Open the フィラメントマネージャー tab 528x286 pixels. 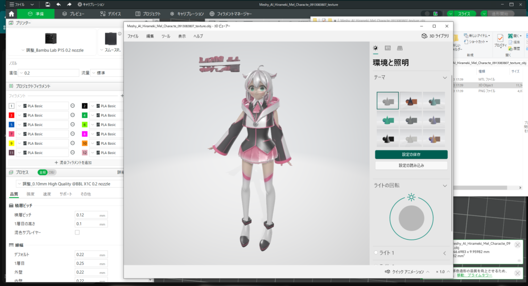tap(230, 14)
